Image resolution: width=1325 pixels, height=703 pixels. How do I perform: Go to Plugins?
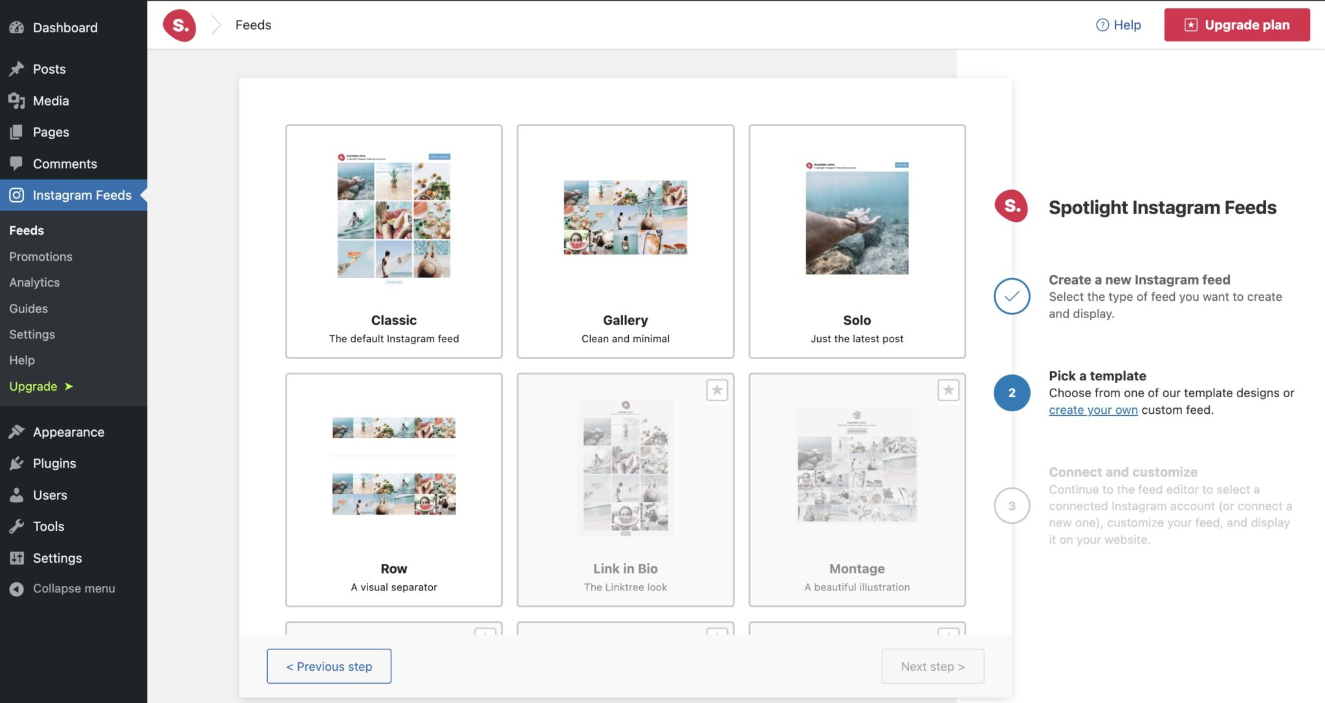(x=73, y=463)
